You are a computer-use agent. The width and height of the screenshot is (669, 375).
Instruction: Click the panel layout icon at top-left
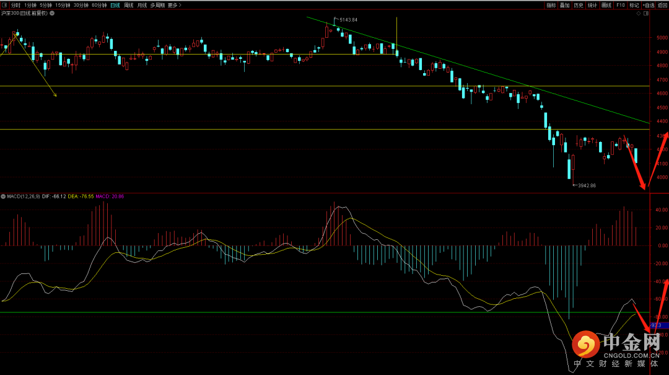[4, 5]
